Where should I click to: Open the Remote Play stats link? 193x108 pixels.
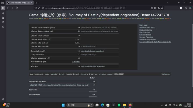click(x=146, y=37)
